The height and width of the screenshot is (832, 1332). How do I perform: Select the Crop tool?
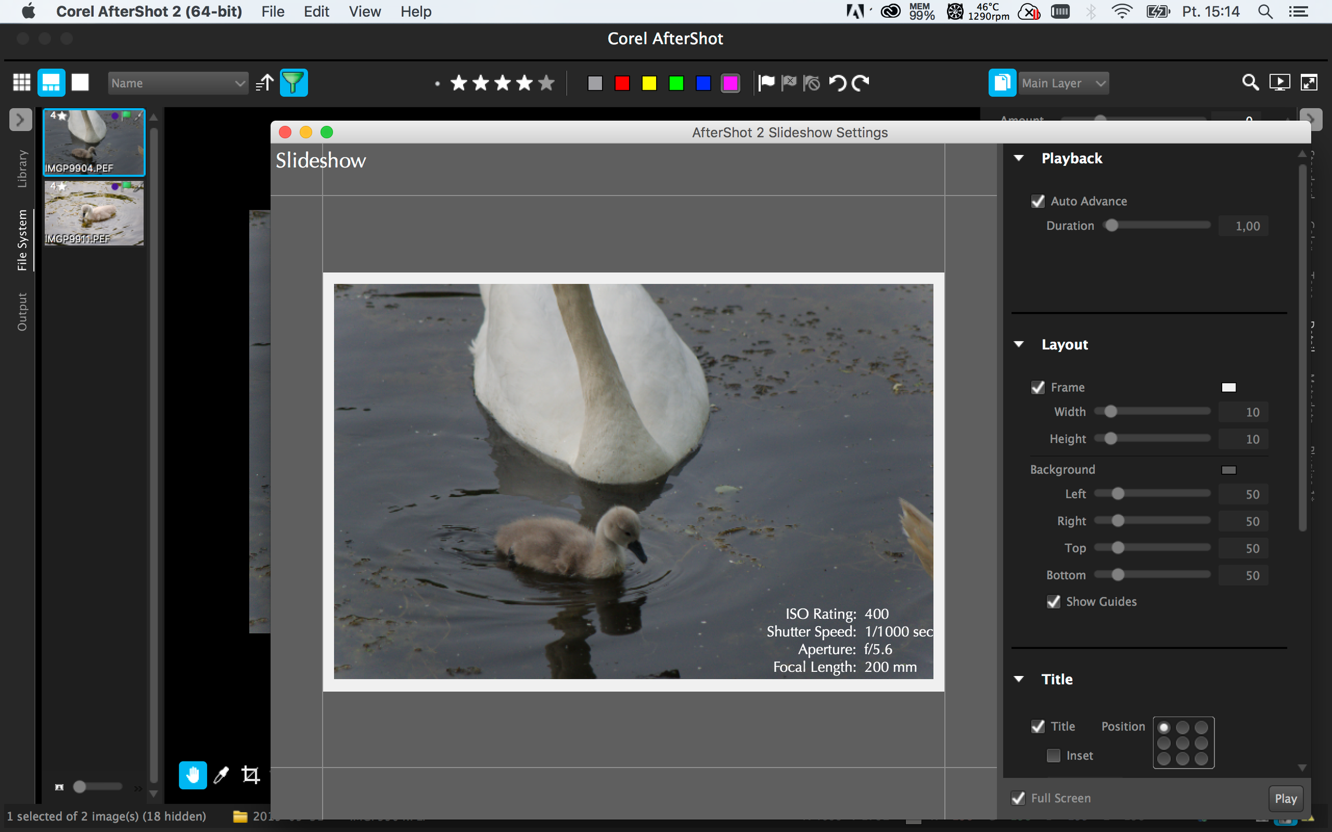[250, 775]
